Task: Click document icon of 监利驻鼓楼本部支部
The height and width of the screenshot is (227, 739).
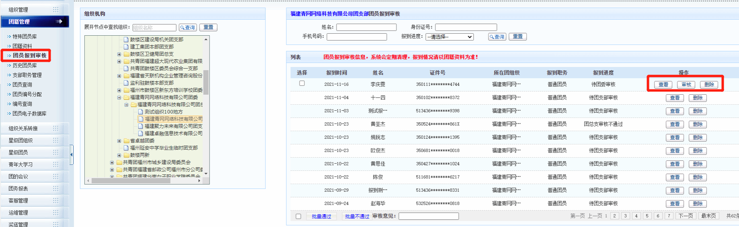Action: (126, 83)
